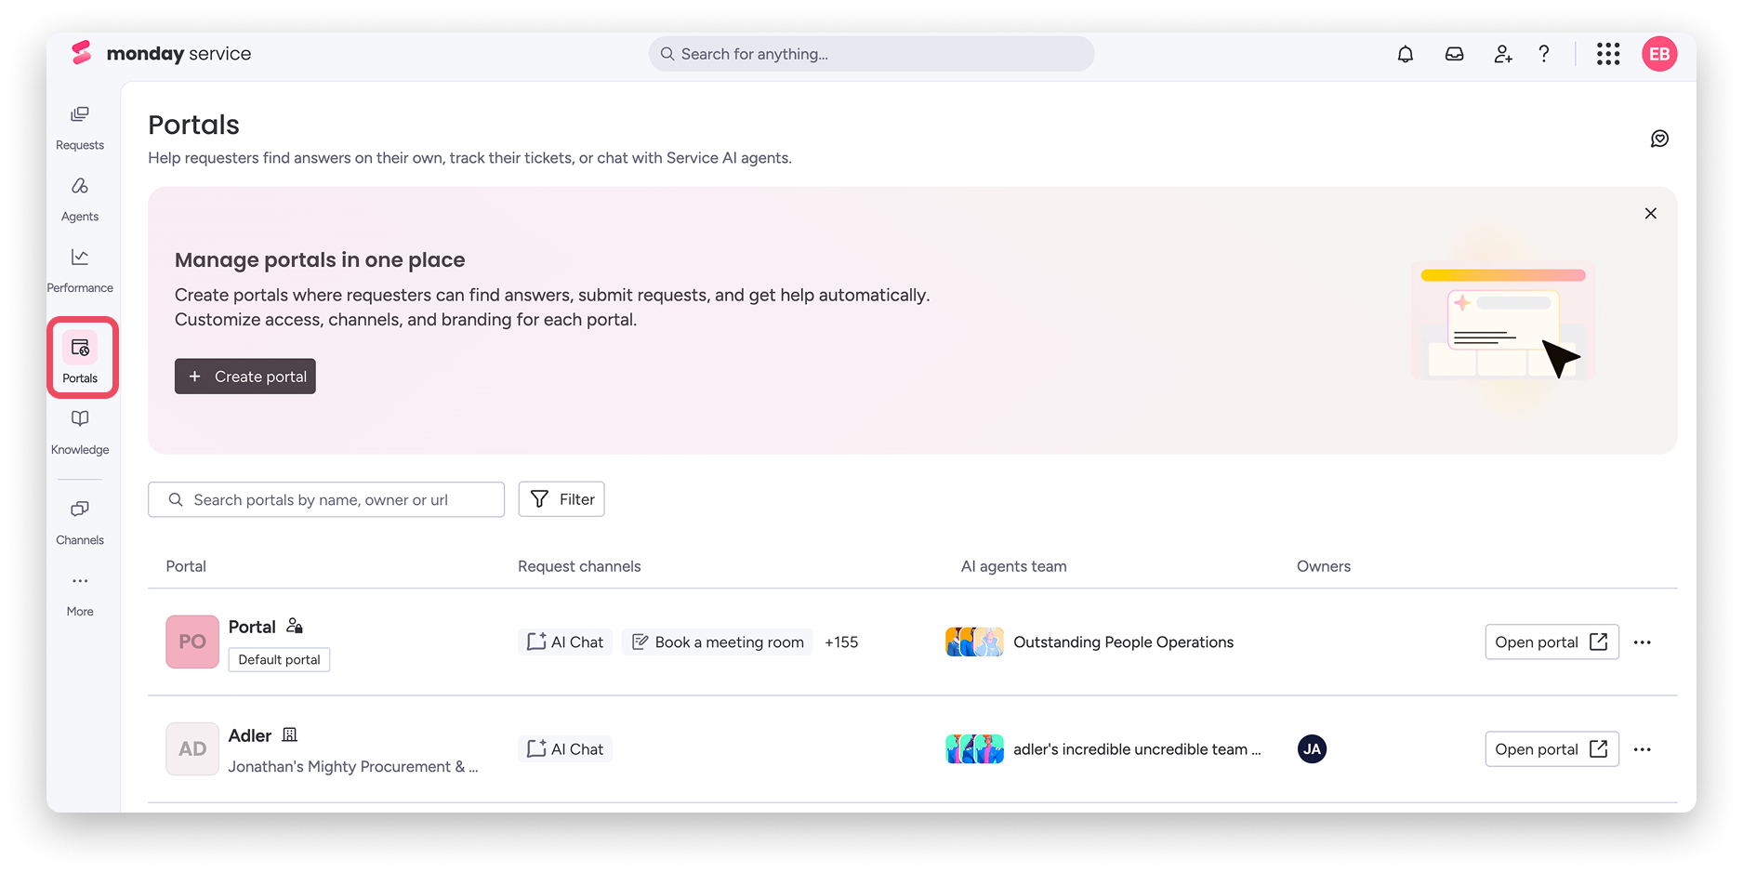Open the inbox tray icon
Screen dimensions: 1743x873
point(1455,54)
